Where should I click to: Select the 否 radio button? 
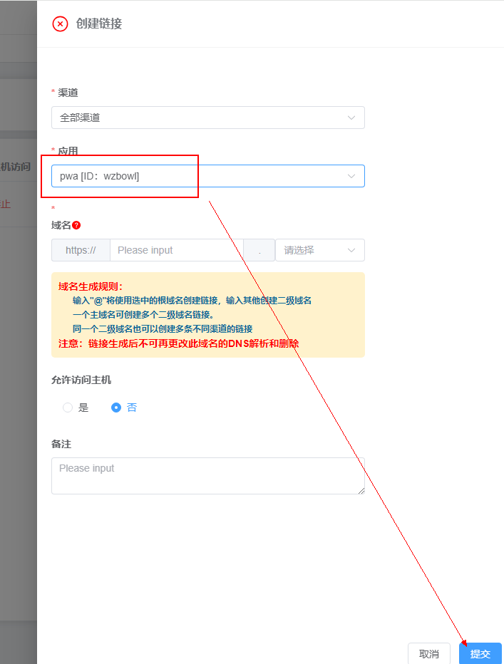click(116, 408)
